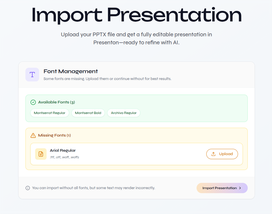
Task: Click the .ttf, .otf, .woff, .woff2 formats text
Action: tap(65, 157)
